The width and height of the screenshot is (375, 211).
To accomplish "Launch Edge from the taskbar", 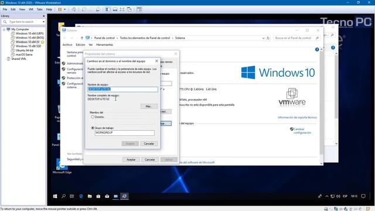I will pyautogui.click(x=81, y=196).
